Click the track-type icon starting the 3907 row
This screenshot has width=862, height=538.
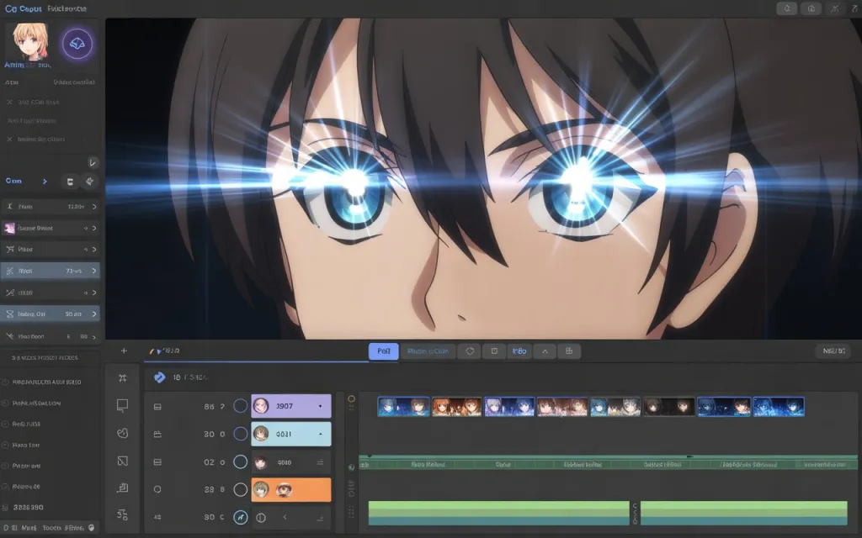[157, 407]
